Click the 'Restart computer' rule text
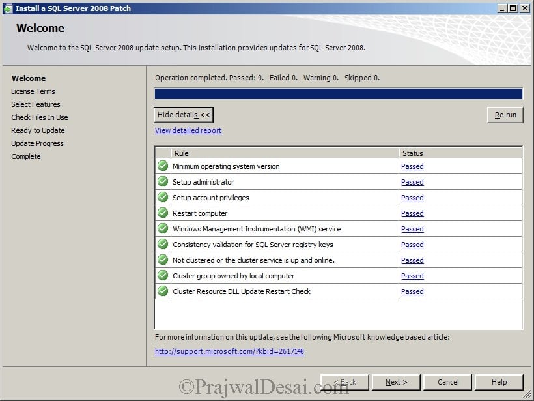534x401 pixels. click(200, 213)
